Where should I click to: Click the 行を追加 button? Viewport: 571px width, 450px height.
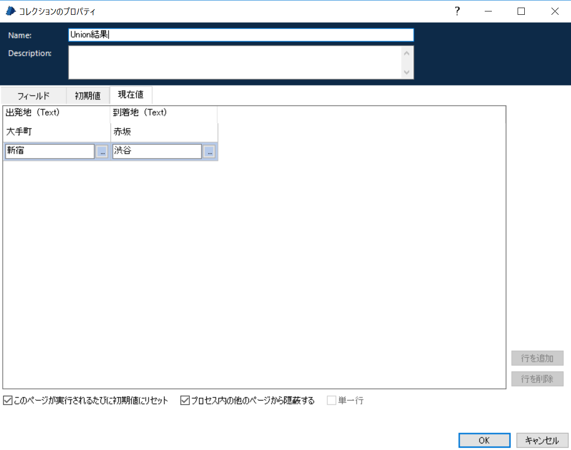537,358
